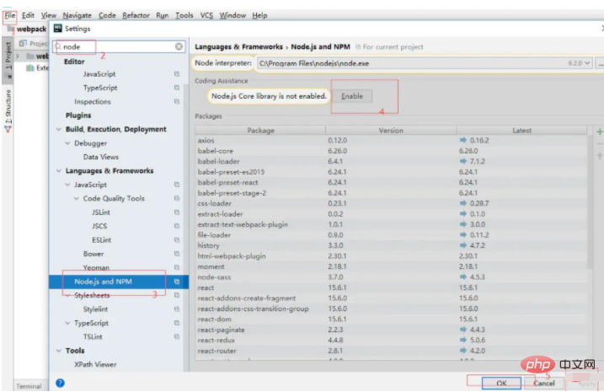Collapse the Languages & Frameworks section
Viewport: 604px width, 392px height.
59,171
